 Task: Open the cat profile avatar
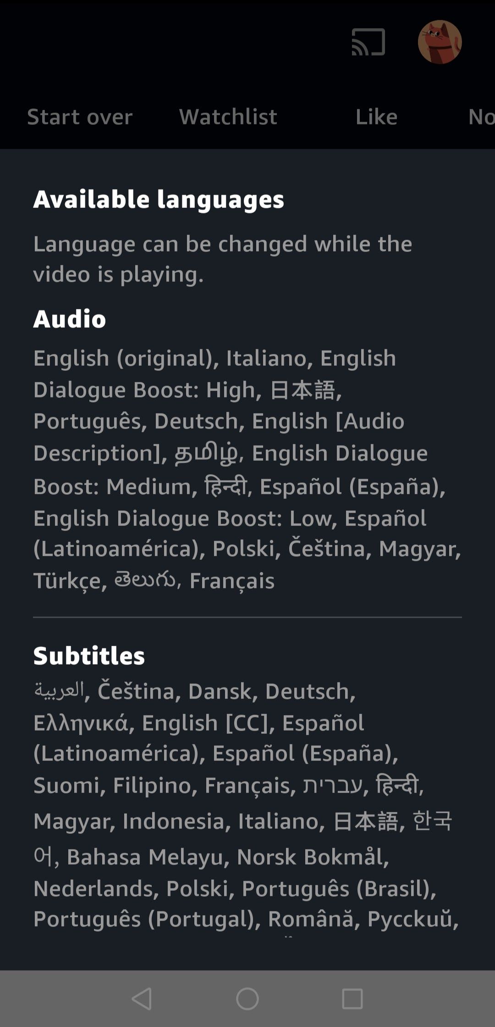pos(440,42)
